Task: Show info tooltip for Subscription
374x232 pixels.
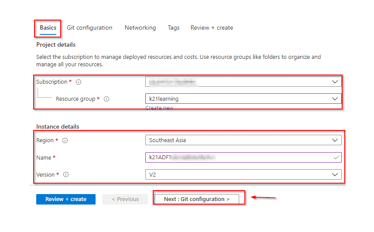Action: [79, 82]
